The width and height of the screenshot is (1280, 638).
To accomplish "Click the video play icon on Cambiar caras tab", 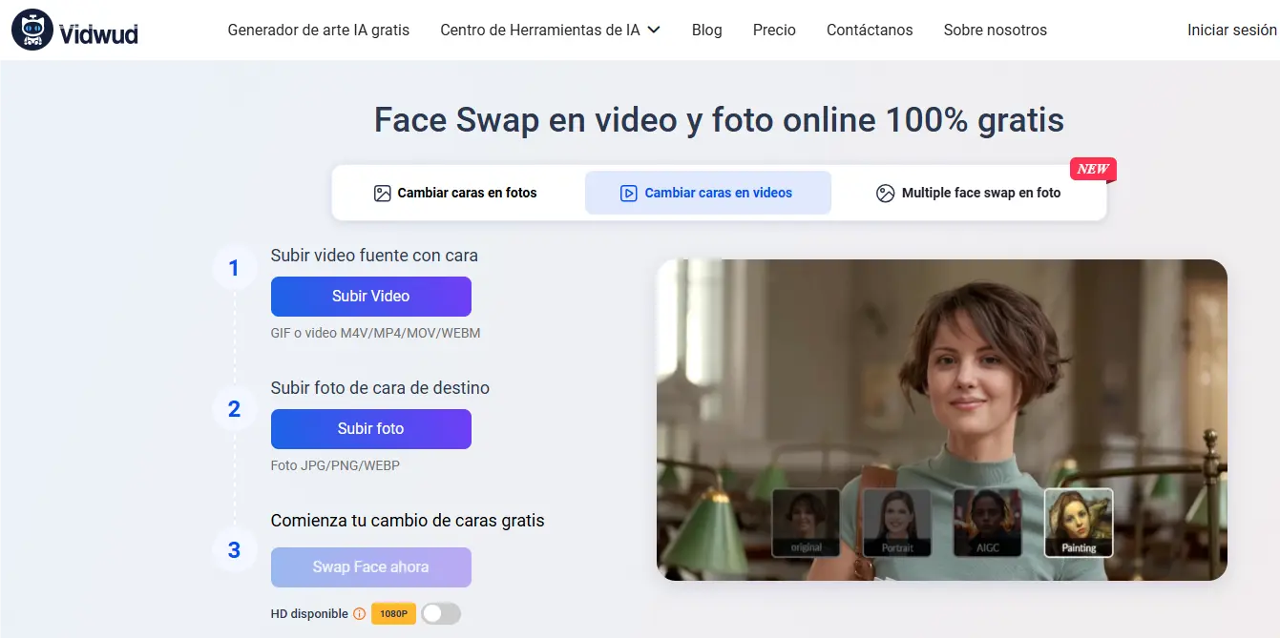I will pyautogui.click(x=629, y=192).
